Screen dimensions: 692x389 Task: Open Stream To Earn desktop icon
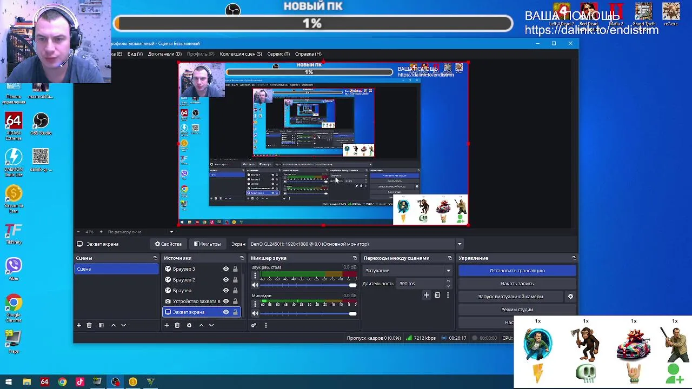(14, 199)
